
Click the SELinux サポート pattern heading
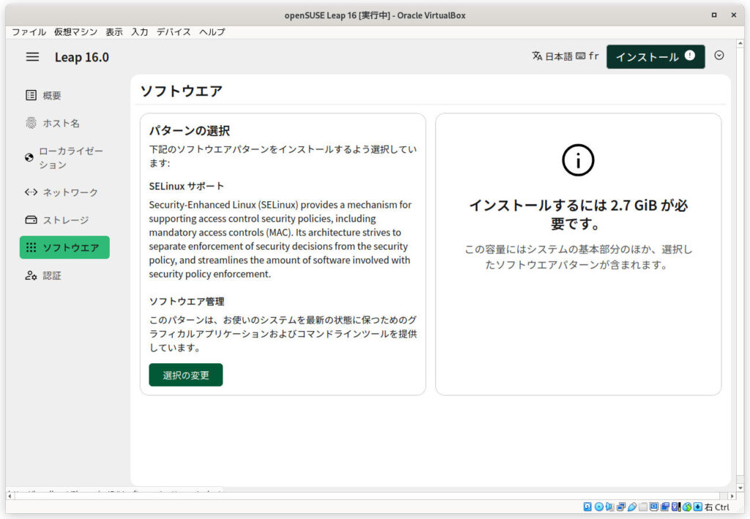click(x=186, y=186)
